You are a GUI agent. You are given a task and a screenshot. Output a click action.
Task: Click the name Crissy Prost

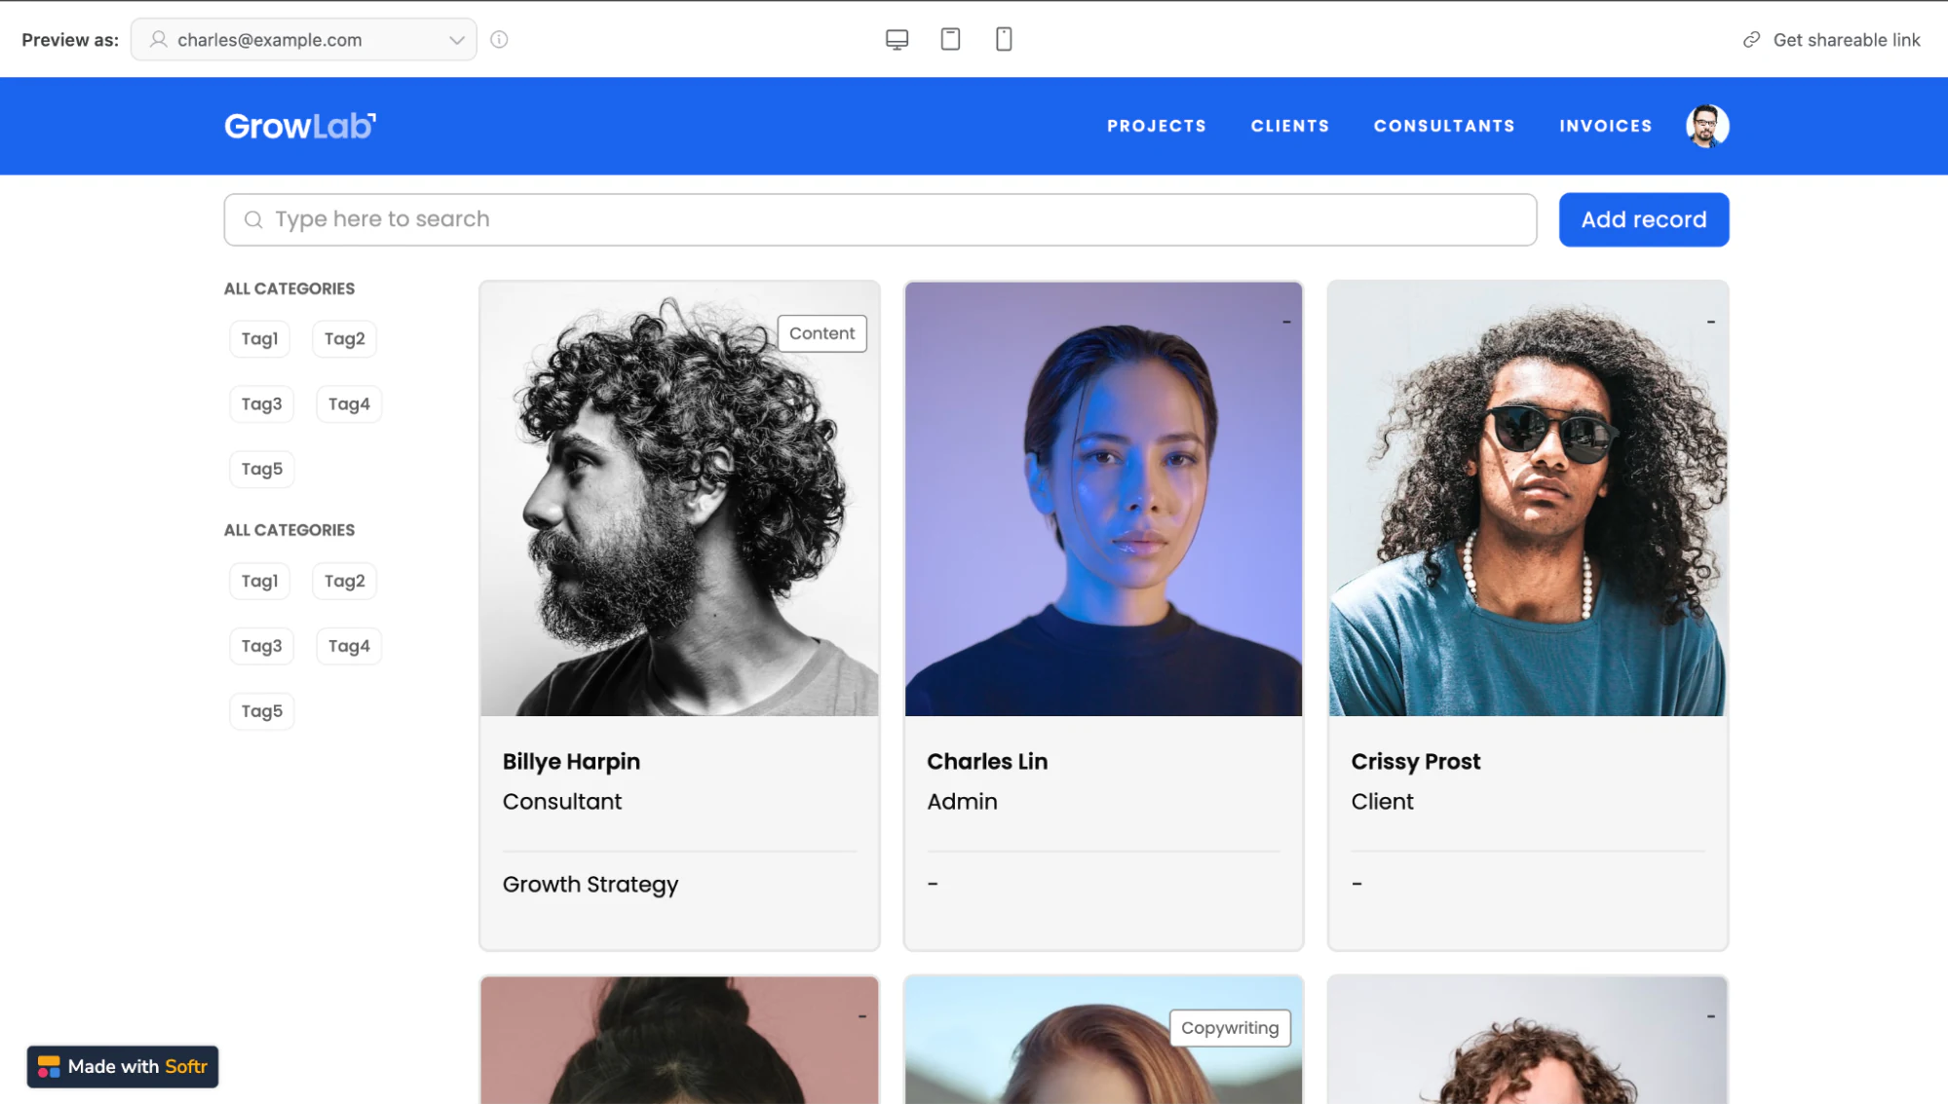tap(1415, 762)
